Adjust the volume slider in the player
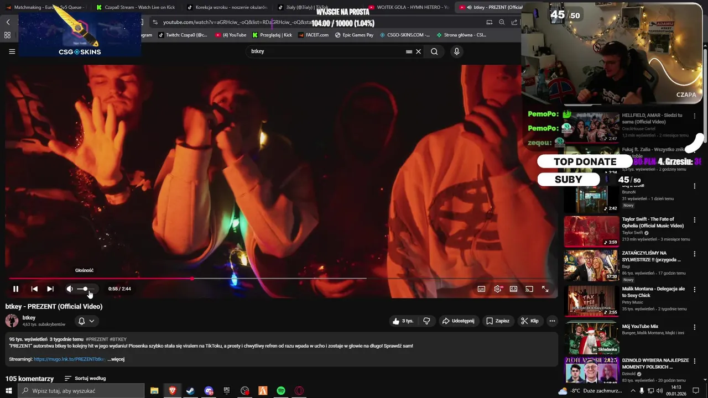708x398 pixels. (x=86, y=289)
